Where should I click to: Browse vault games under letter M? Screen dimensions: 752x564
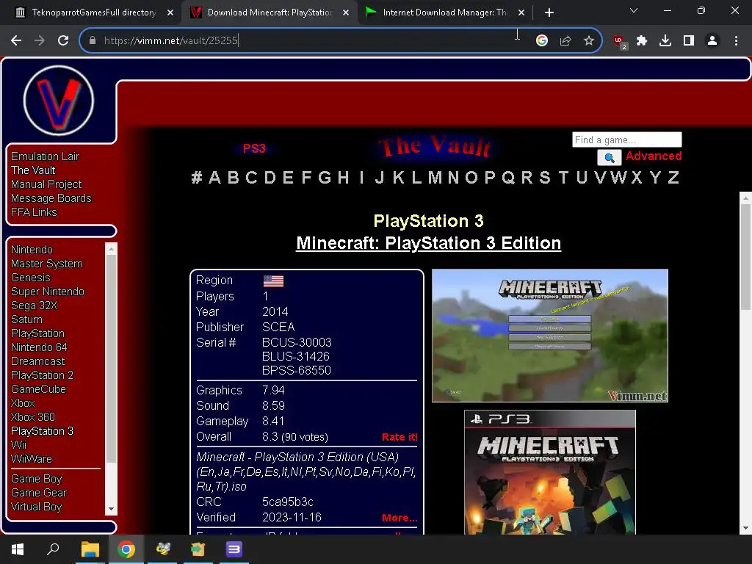pyautogui.click(x=435, y=178)
